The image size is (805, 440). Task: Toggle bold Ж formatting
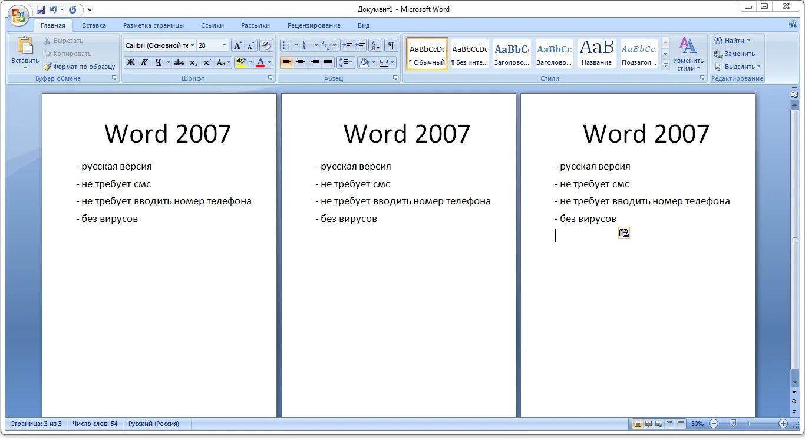click(130, 62)
